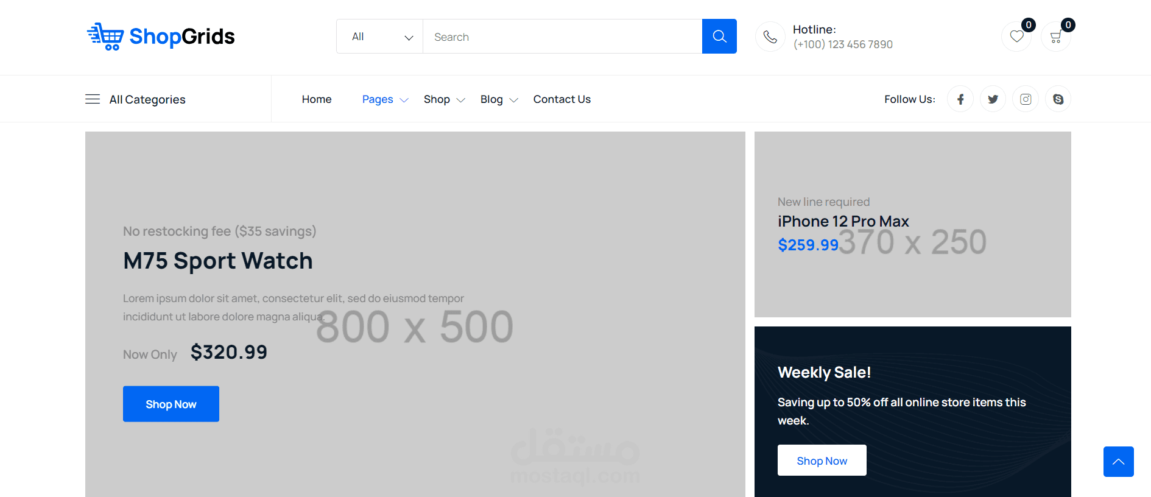This screenshot has width=1151, height=497.
Task: Visit the Facebook follow icon
Action: pos(960,99)
